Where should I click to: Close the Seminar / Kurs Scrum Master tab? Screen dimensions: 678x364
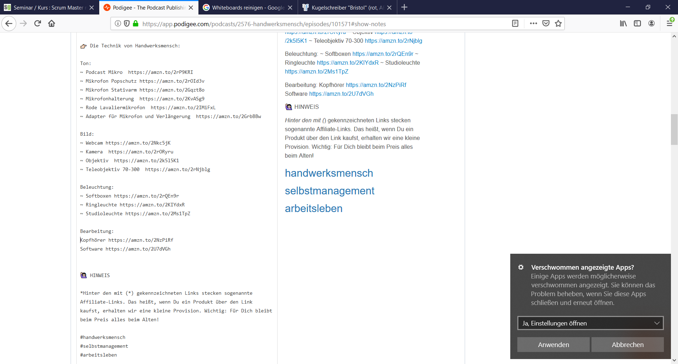(92, 8)
